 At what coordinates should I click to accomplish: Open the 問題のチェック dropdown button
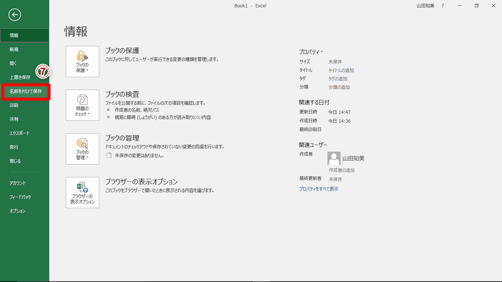(82, 105)
